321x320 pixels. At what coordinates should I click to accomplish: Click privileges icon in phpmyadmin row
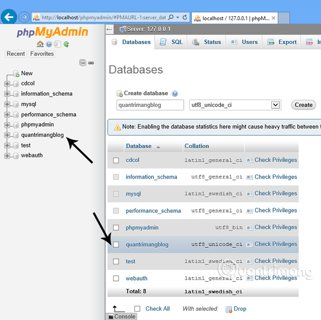pyautogui.click(x=249, y=228)
